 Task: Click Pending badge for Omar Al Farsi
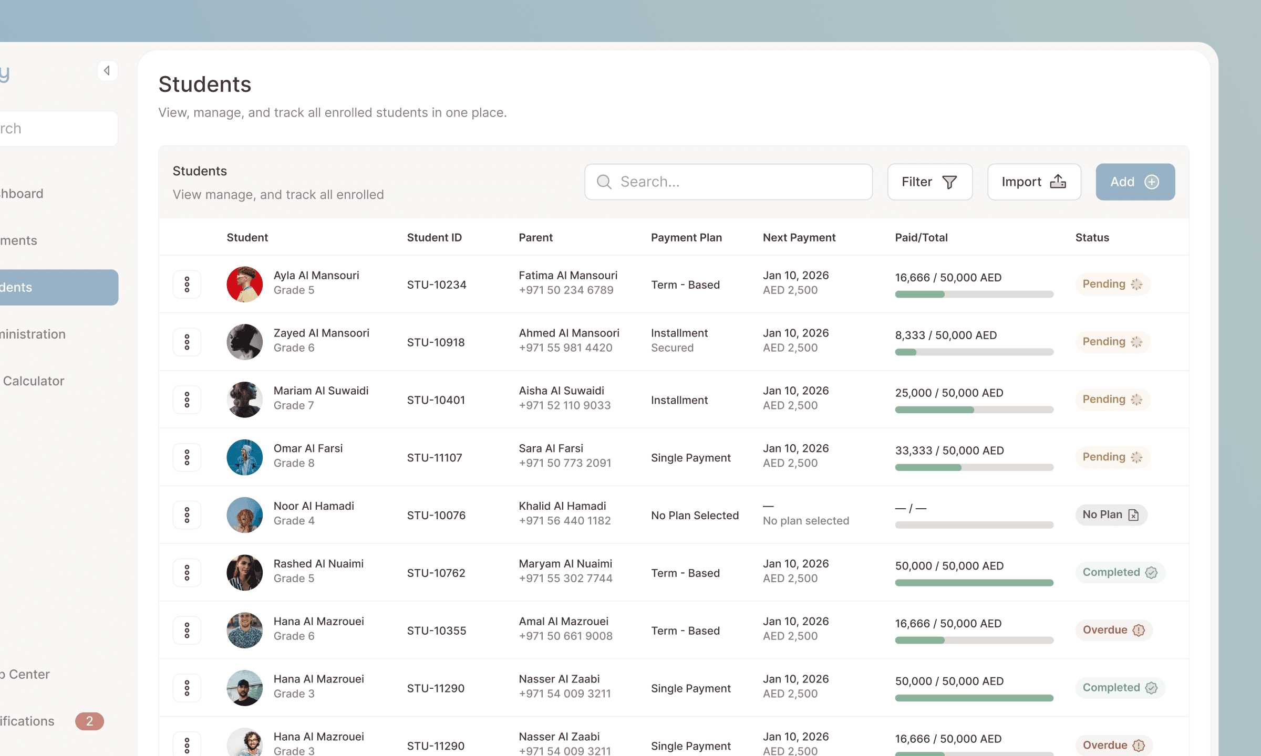(x=1112, y=457)
